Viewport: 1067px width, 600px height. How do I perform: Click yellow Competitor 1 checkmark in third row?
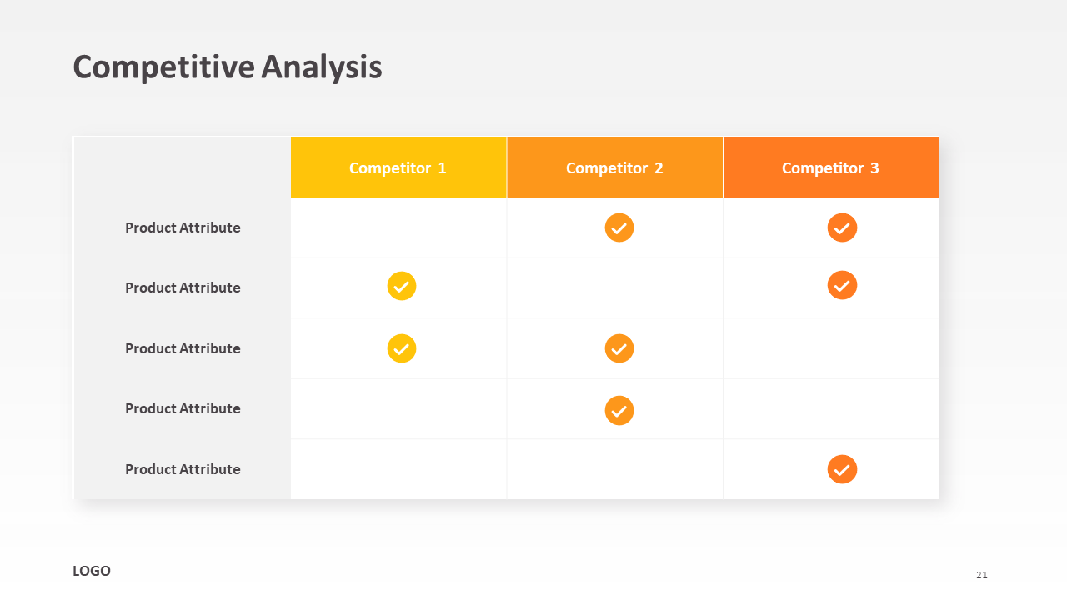coord(402,348)
